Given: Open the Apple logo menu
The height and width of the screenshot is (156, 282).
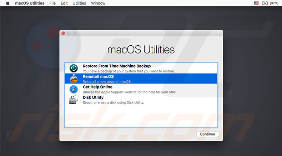Looking at the screenshot, I should (7, 3).
